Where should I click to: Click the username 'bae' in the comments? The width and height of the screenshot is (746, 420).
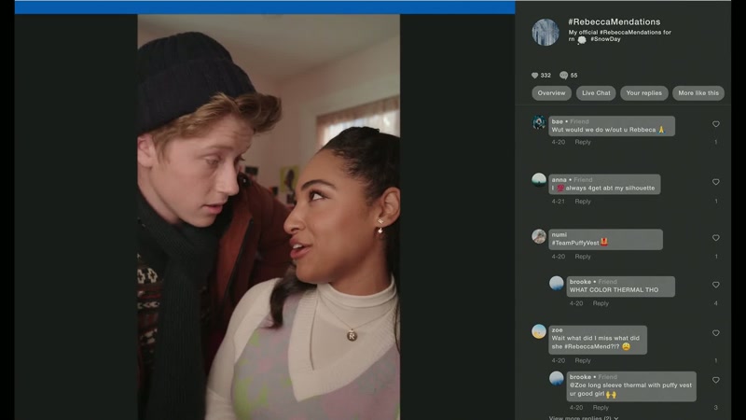[557, 121]
